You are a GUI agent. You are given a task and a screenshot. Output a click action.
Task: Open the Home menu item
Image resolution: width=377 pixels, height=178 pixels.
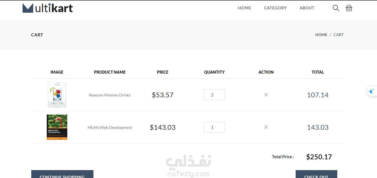(x=245, y=8)
